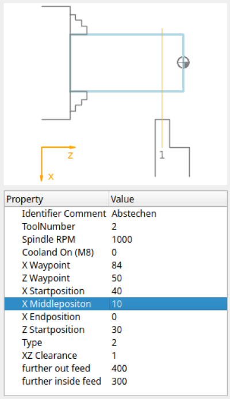The width and height of the screenshot is (230, 399).
Task: Edit the ToolNumber value 2
Action: coord(114,227)
